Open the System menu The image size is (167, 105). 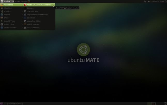point(24,1)
